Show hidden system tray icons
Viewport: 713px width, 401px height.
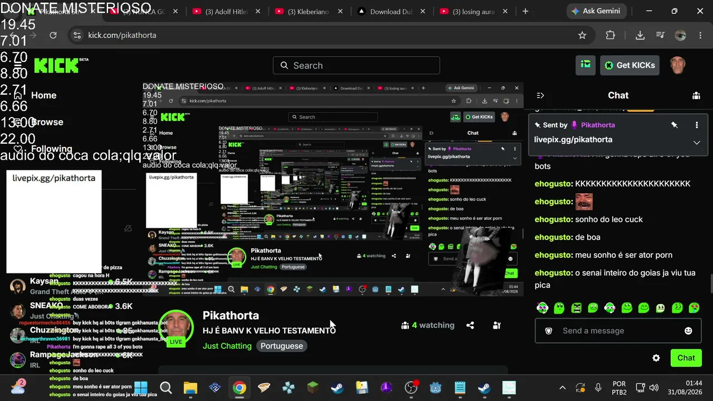pos(562,388)
